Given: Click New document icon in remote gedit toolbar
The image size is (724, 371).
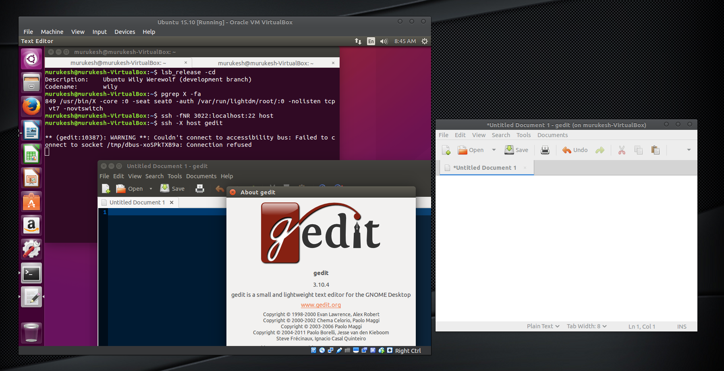Looking at the screenshot, I should point(446,150).
